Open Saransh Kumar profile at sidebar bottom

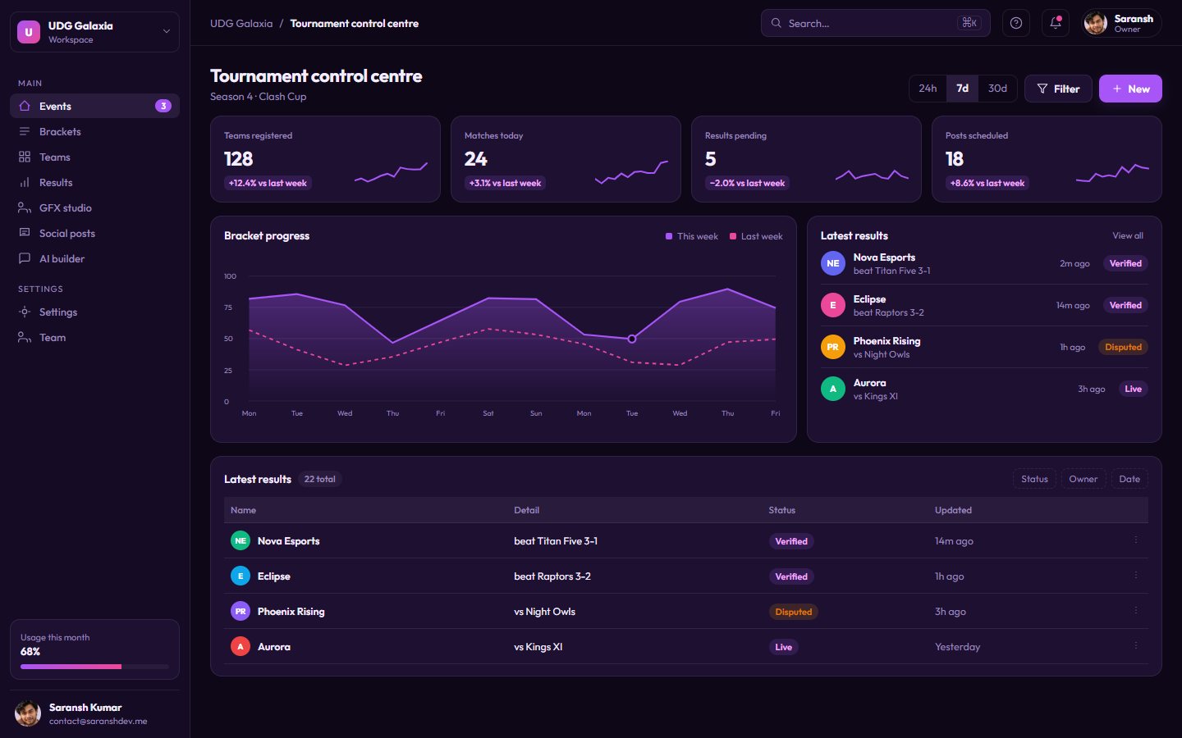click(94, 713)
